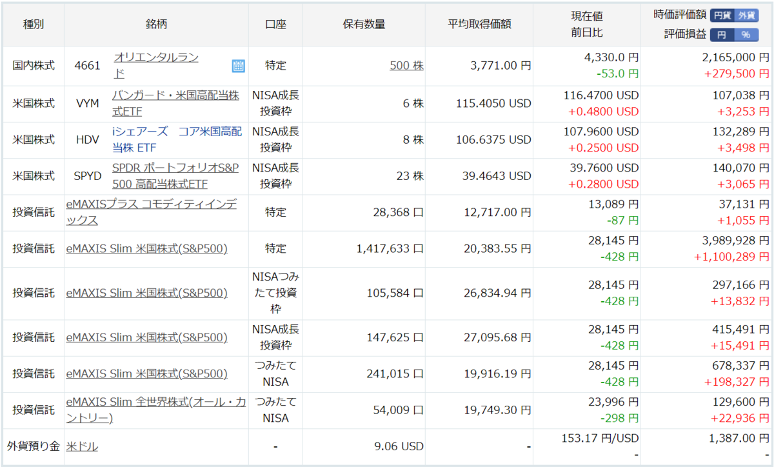This screenshot has height=467, width=774.
Task: Open the オリエンタルランド stock link
Action: coord(155,65)
